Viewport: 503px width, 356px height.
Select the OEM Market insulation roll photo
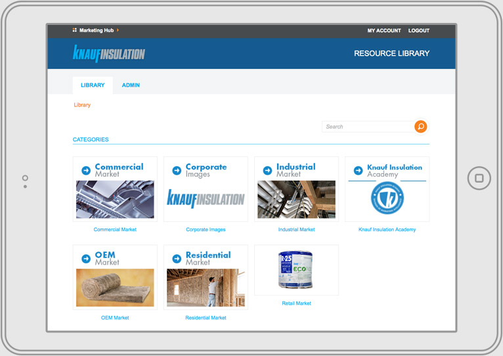click(x=115, y=288)
